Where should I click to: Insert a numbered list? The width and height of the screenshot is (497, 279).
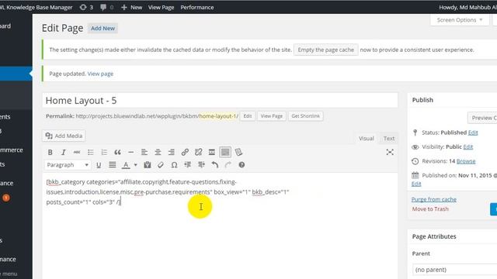[104, 152]
